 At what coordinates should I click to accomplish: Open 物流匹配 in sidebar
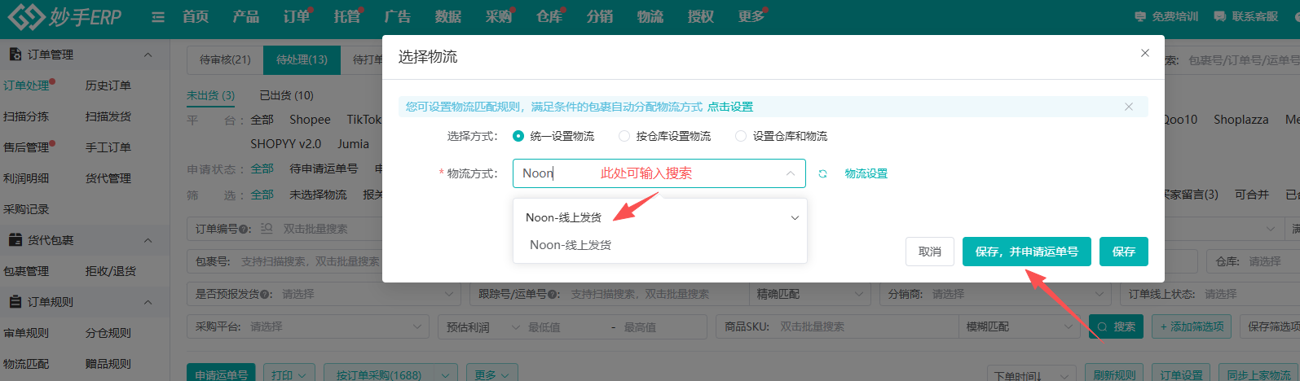(26, 364)
